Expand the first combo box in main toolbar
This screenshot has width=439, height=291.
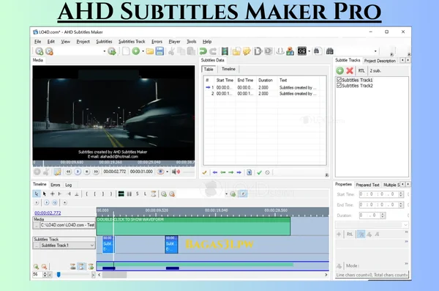105,51
